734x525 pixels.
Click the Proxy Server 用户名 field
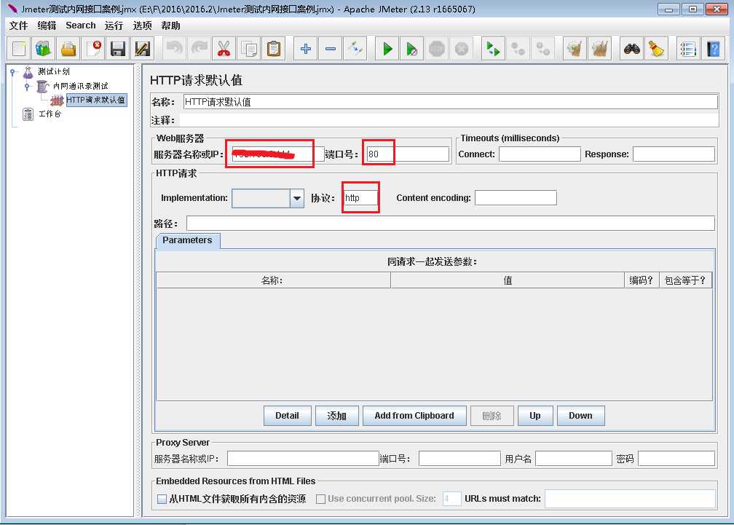pos(574,459)
